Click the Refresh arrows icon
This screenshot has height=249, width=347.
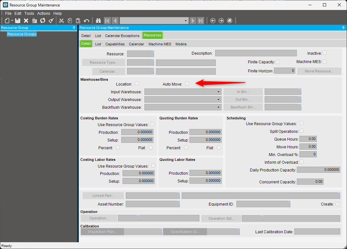click(x=43, y=21)
